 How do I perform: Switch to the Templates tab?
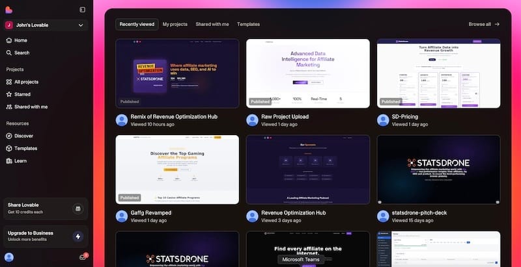pos(248,24)
